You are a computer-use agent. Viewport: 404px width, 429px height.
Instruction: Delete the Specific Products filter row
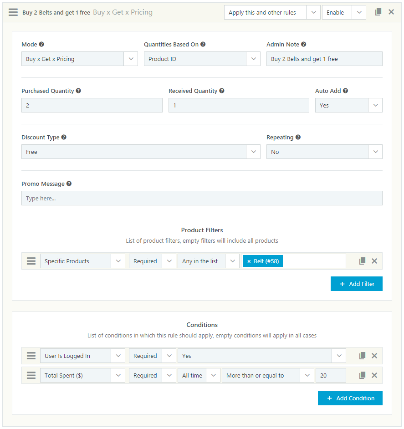point(374,261)
